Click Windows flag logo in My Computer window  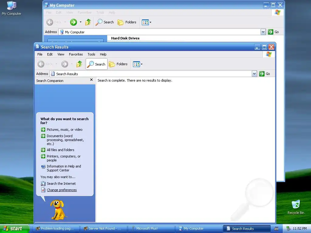(x=278, y=12)
